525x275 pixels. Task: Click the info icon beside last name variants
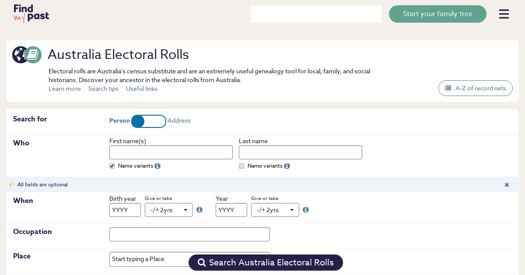point(287,166)
